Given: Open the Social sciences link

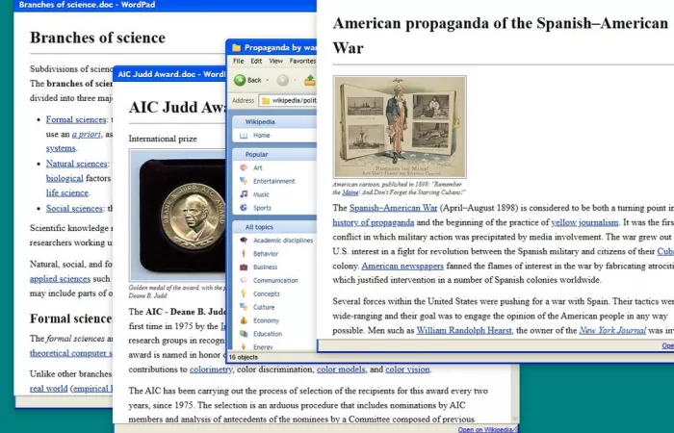Looking at the screenshot, I should coord(74,209).
